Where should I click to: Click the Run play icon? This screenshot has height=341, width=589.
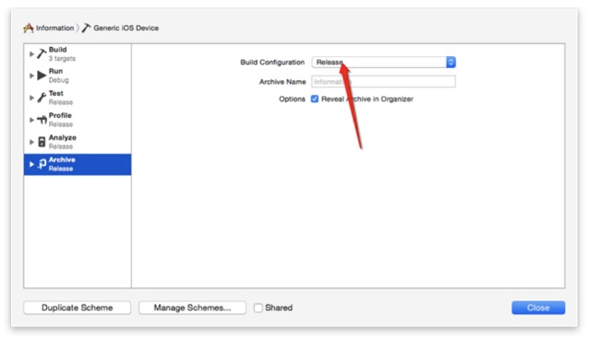tap(42, 76)
